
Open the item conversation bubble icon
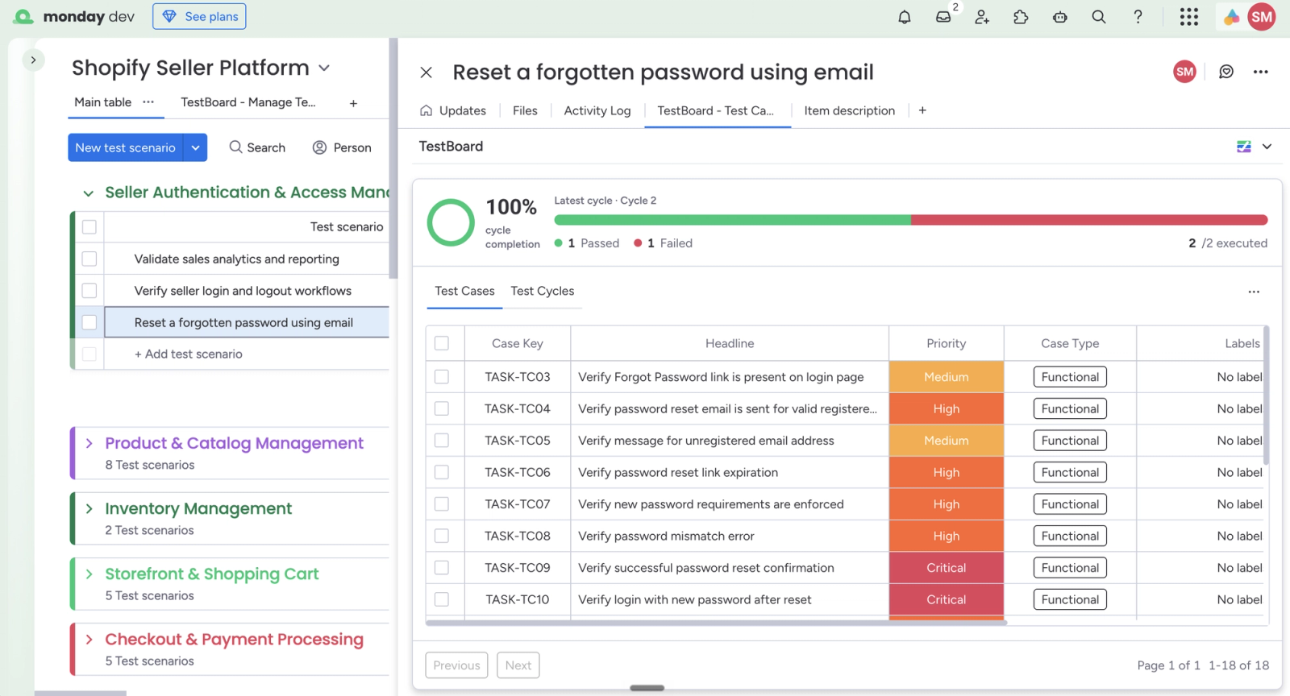tap(1226, 72)
